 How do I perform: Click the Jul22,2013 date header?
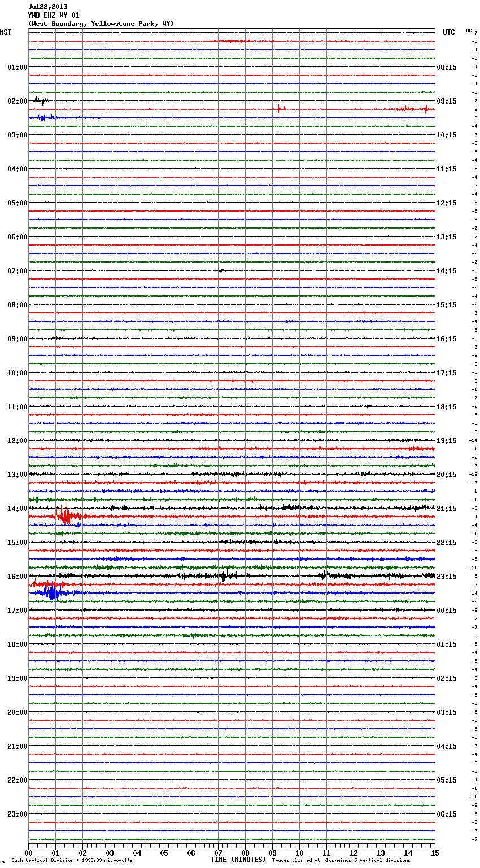coord(47,7)
